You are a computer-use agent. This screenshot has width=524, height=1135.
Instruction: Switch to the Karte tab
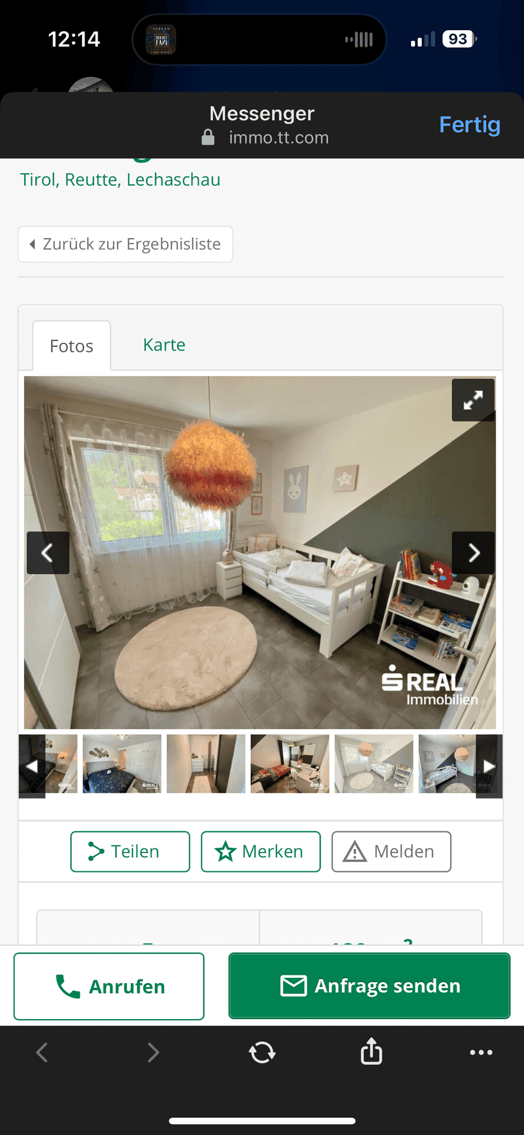164,345
